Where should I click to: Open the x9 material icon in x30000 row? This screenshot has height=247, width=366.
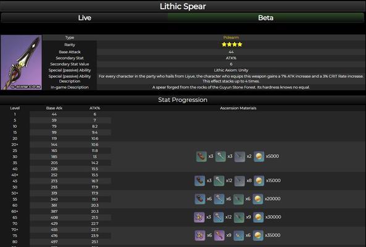pos(239,217)
